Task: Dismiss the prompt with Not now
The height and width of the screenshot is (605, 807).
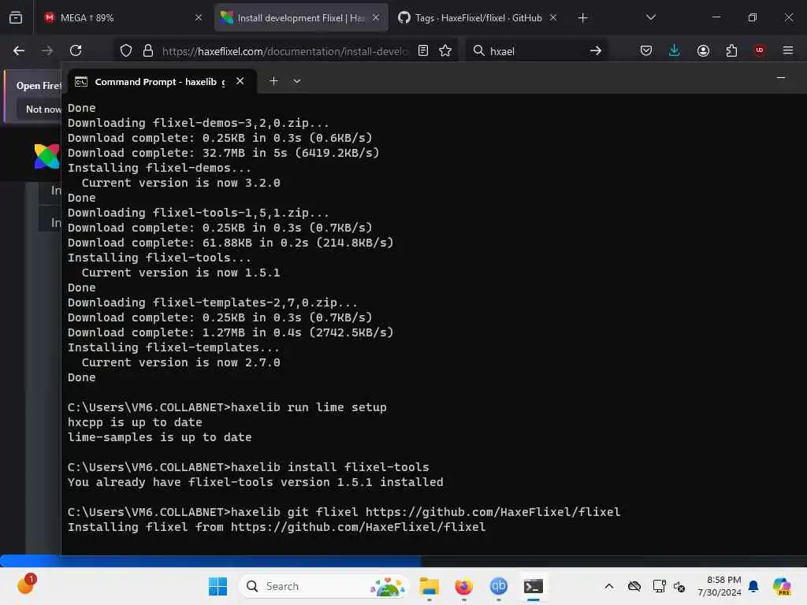Action: 43,109
